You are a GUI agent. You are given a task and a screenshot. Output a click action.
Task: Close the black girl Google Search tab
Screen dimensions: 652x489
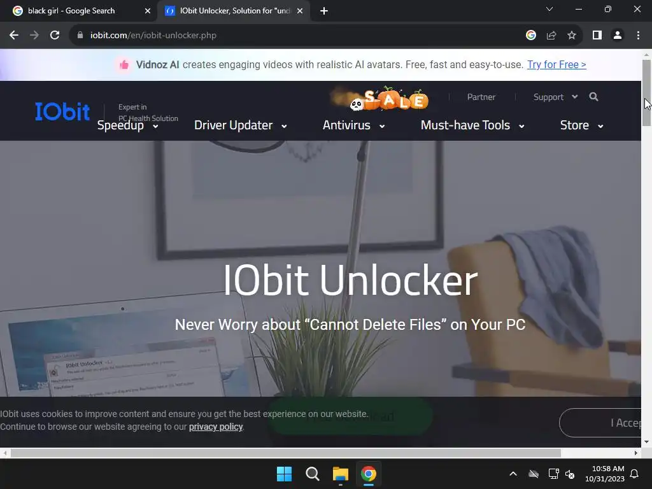coord(148,11)
